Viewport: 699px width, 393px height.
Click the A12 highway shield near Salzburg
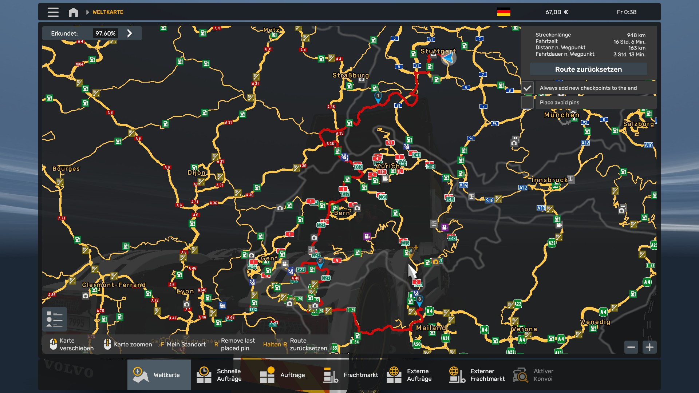click(585, 143)
